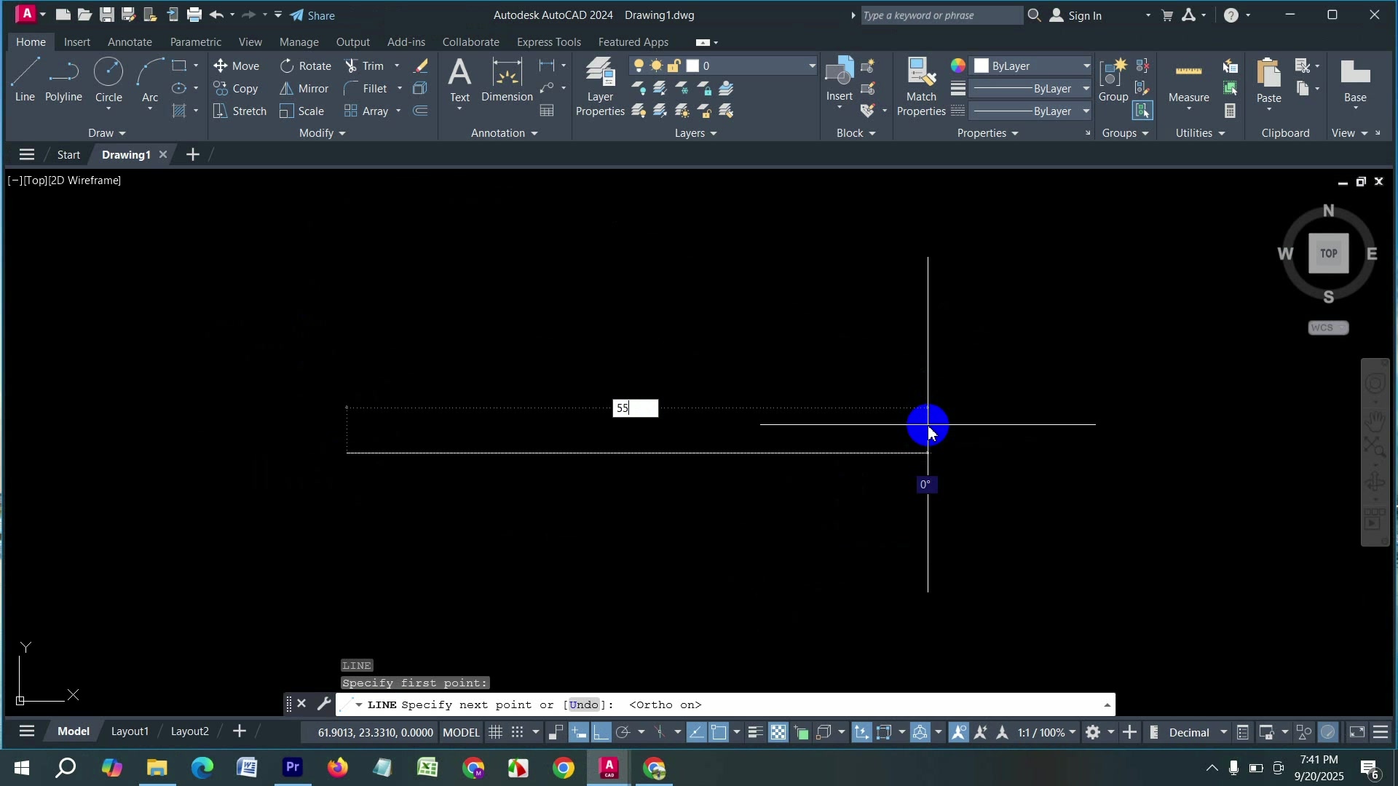The image size is (1398, 786).
Task: Toggle object snap tracking
Action: (697, 733)
